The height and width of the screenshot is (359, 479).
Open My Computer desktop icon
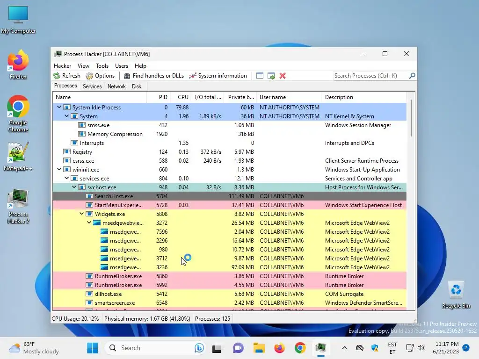pos(18,20)
